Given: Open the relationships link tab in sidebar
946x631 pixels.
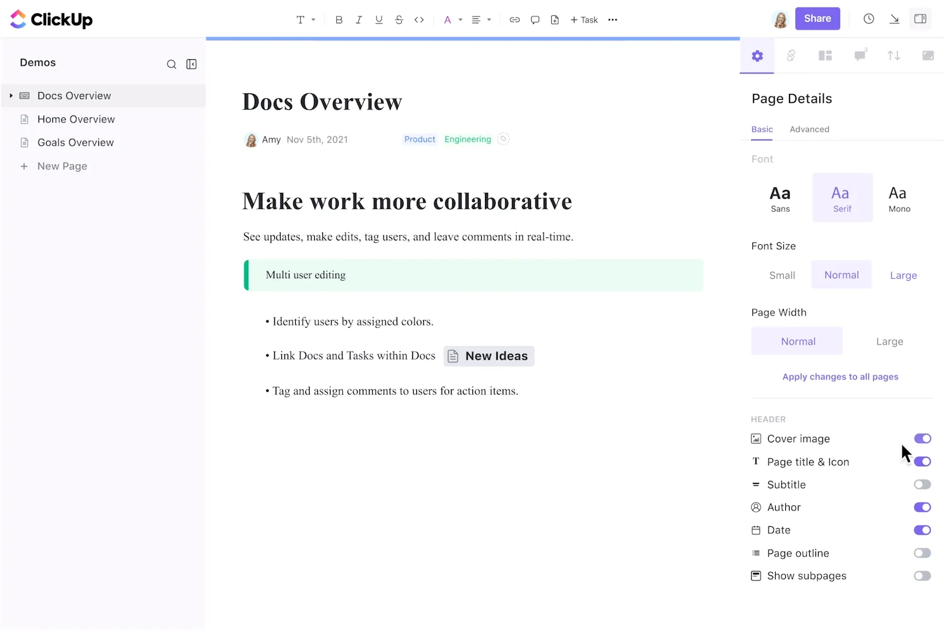Looking at the screenshot, I should tap(791, 56).
